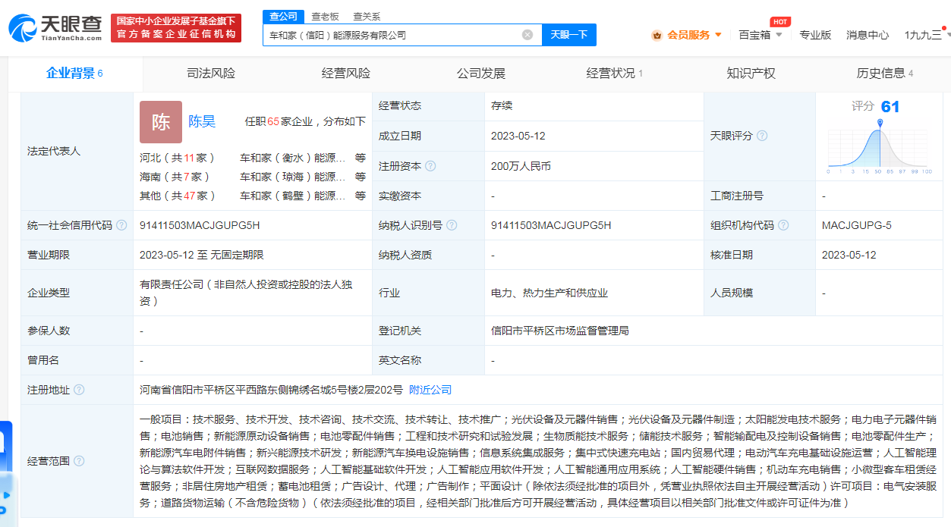
Task: Click the 核准日期 value 2023-05-12
Action: tap(849, 255)
